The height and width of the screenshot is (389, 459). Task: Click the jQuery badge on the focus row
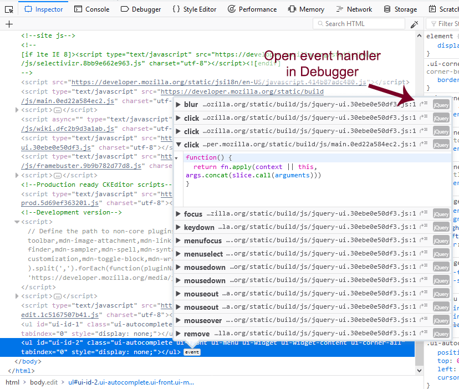pyautogui.click(x=441, y=214)
